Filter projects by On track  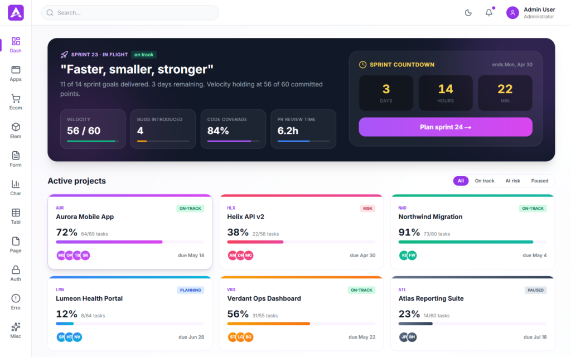485,181
